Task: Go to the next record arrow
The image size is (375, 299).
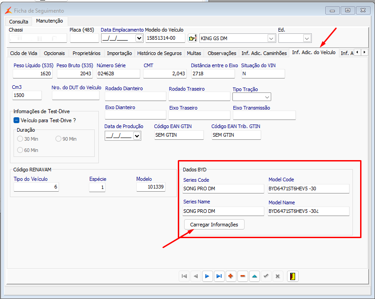Action: pos(207,276)
